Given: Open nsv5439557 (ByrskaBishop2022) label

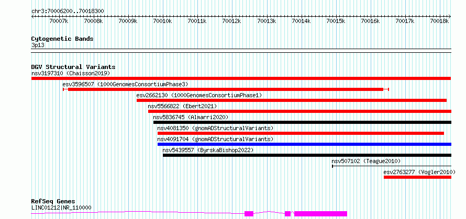Looking at the screenshot, I should pos(208,150).
